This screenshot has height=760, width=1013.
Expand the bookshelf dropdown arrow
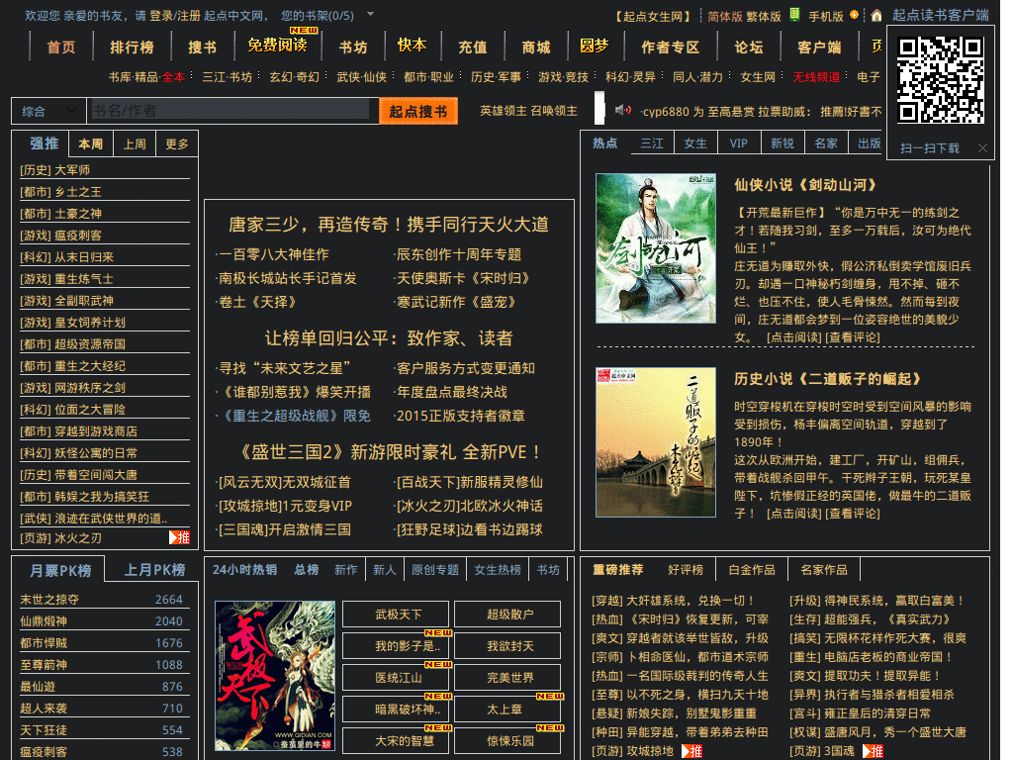coord(370,14)
